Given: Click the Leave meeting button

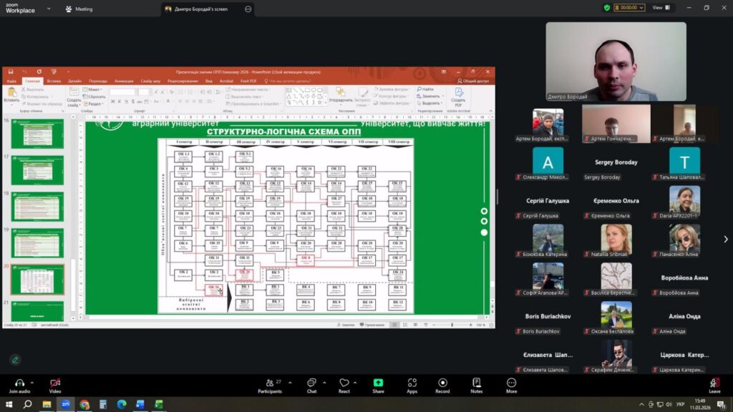Looking at the screenshot, I should pyautogui.click(x=714, y=384).
